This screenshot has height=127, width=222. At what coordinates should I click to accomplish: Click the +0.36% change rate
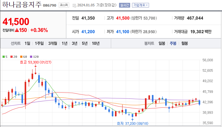[39, 30]
